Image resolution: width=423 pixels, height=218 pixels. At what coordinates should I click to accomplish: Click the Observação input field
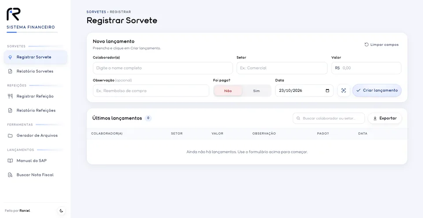coord(151,91)
